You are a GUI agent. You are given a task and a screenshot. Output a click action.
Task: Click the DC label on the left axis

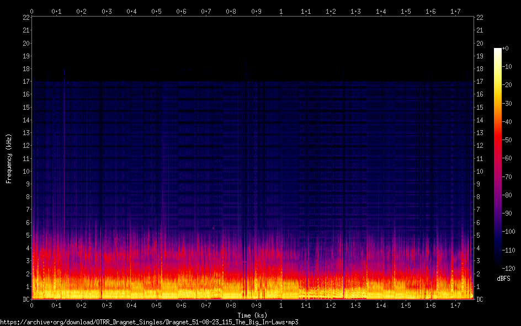25,300
